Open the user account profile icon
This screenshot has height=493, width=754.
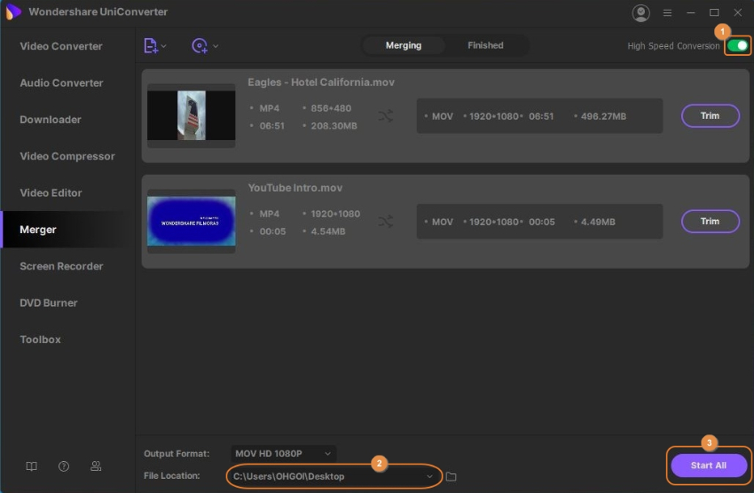pos(640,12)
